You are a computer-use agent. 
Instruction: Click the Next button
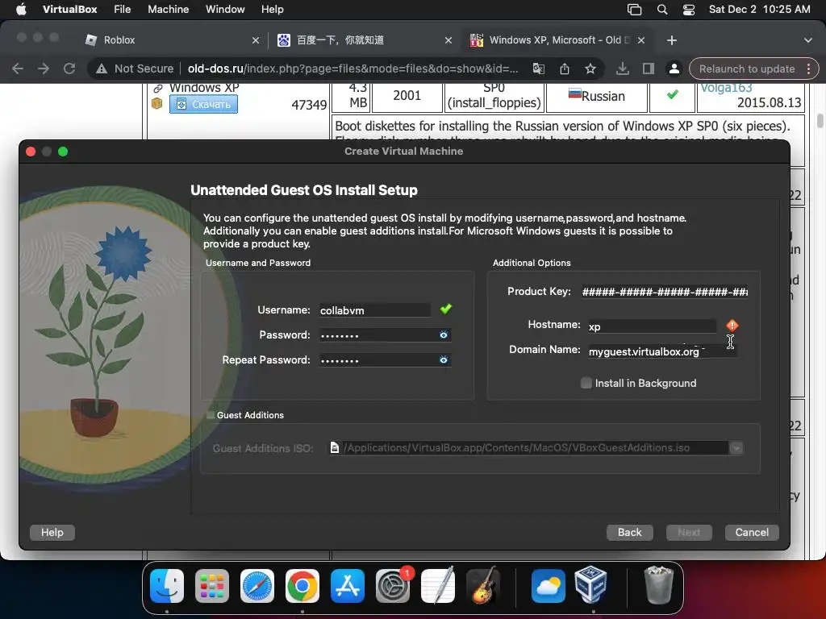[x=689, y=532]
